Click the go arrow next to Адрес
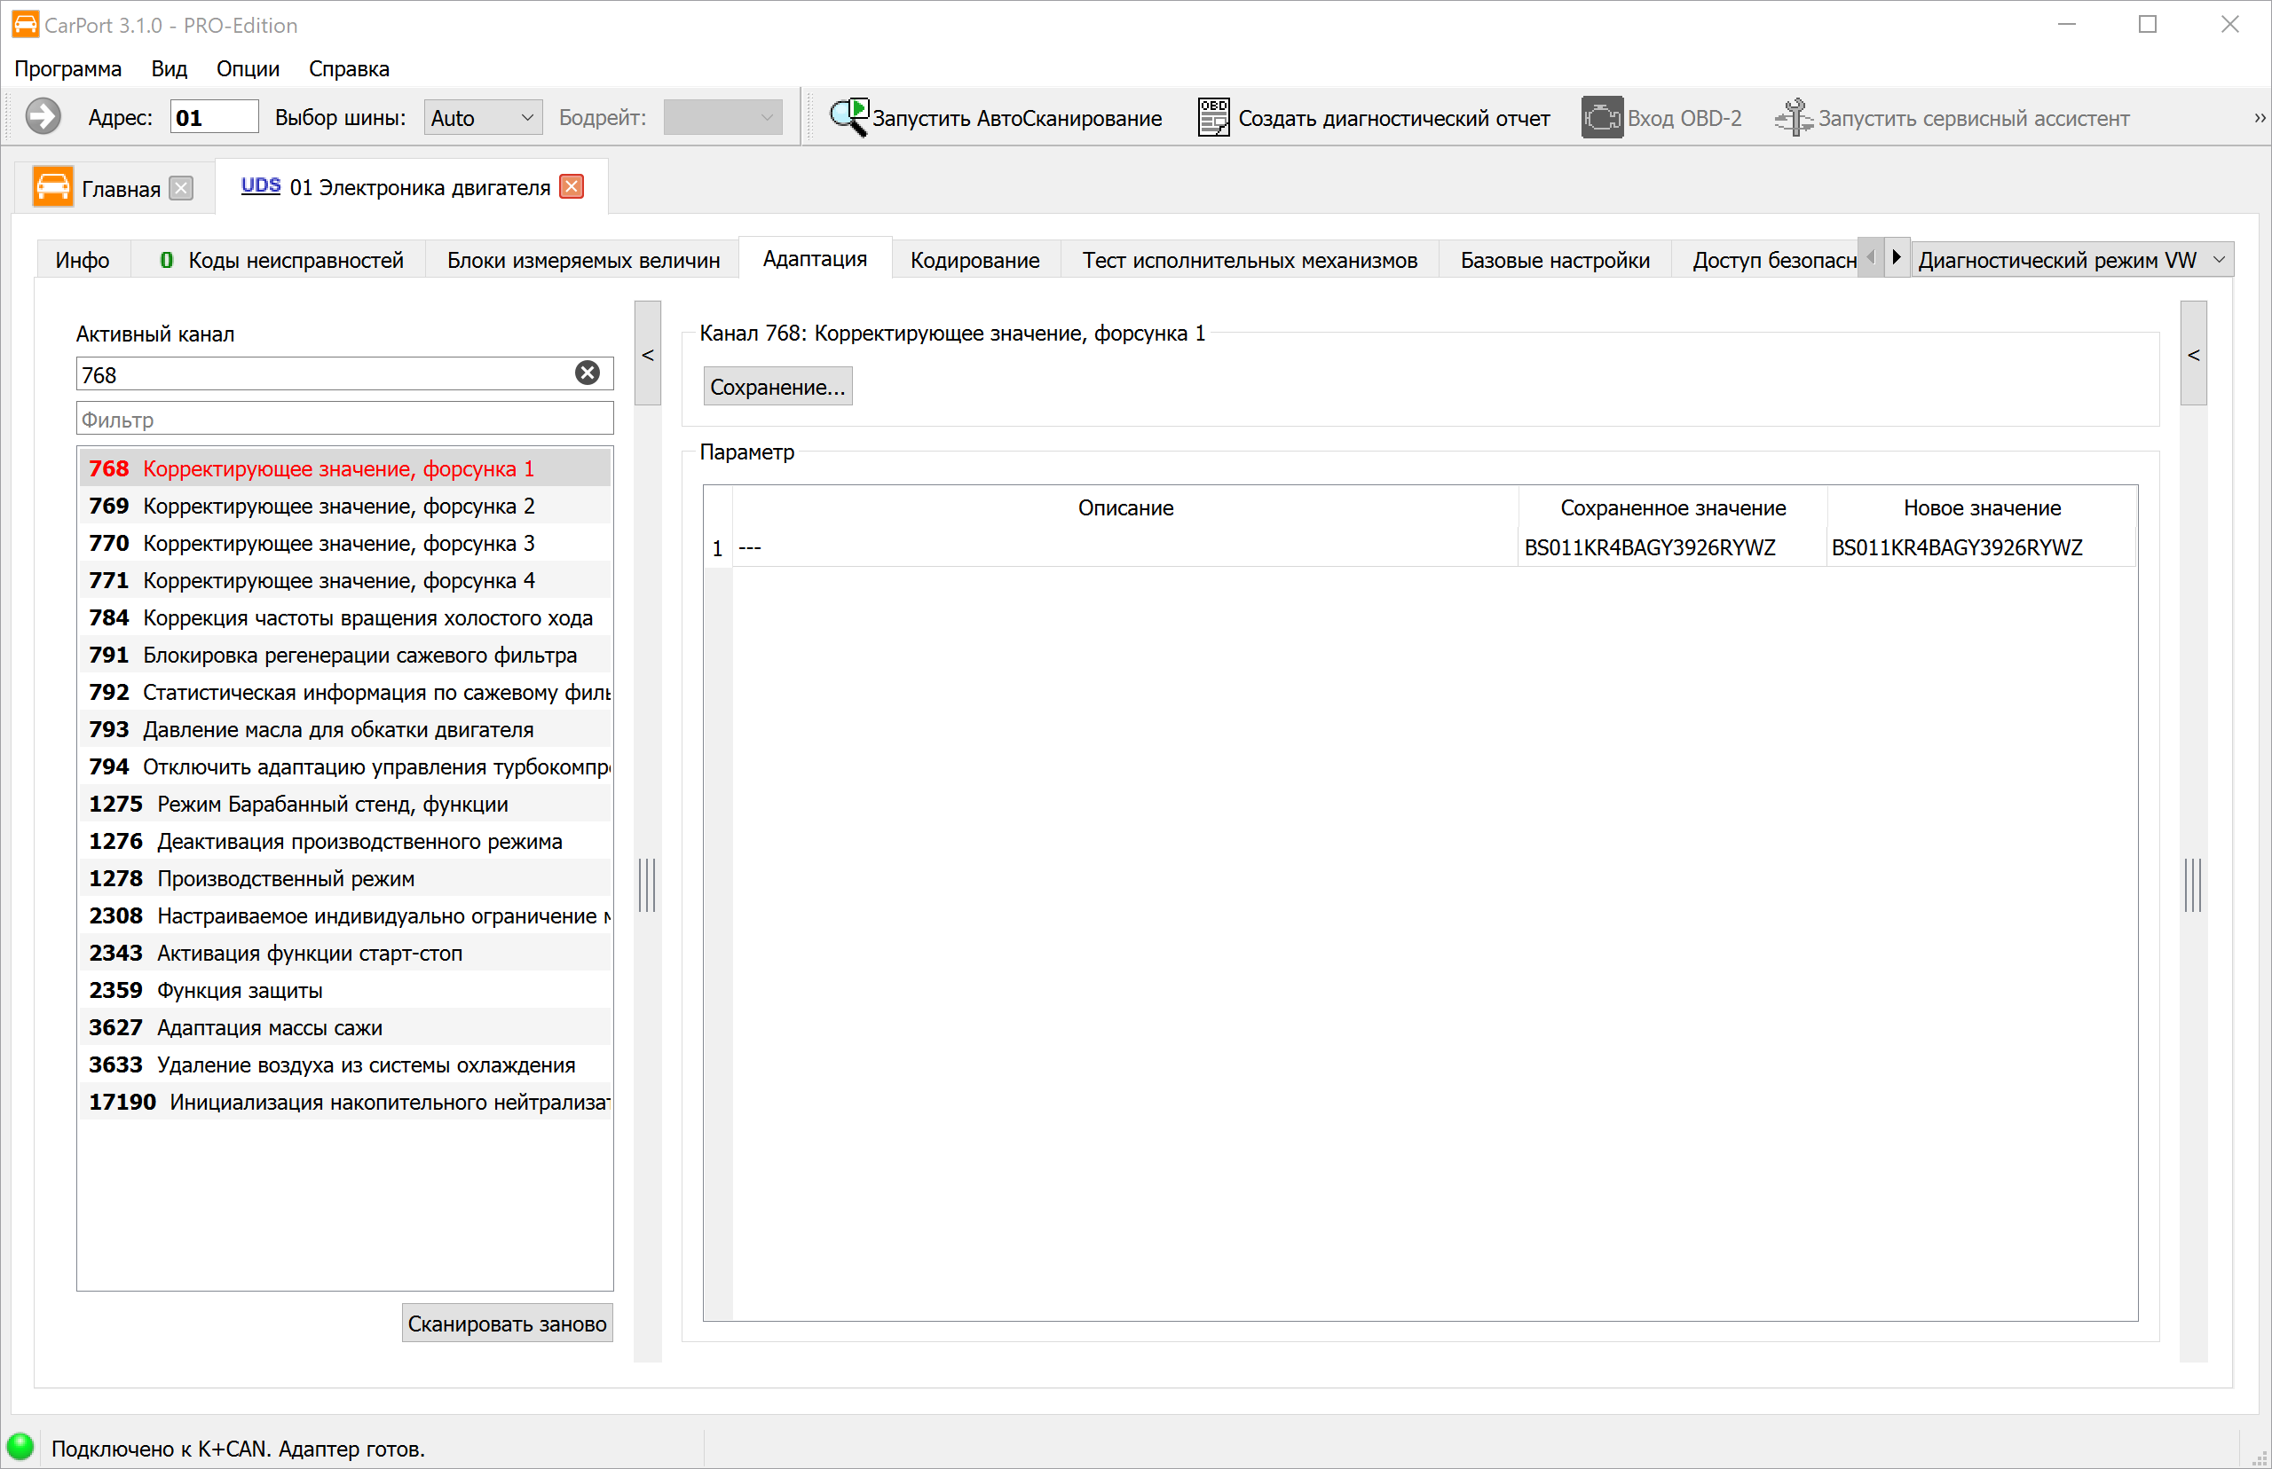The width and height of the screenshot is (2272, 1469). point(43,117)
